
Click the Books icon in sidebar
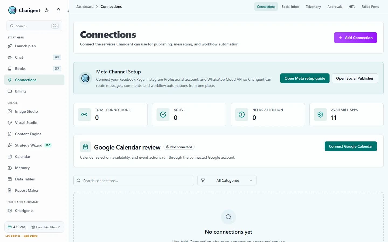(x=10, y=69)
